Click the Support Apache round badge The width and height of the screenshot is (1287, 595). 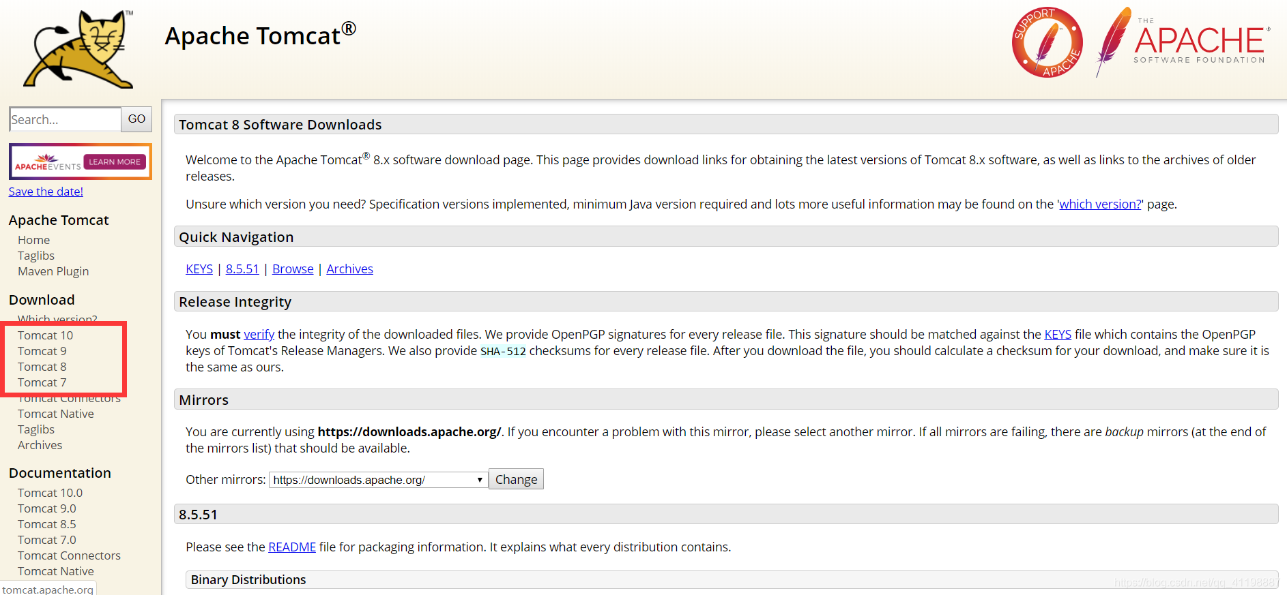[x=1047, y=42]
